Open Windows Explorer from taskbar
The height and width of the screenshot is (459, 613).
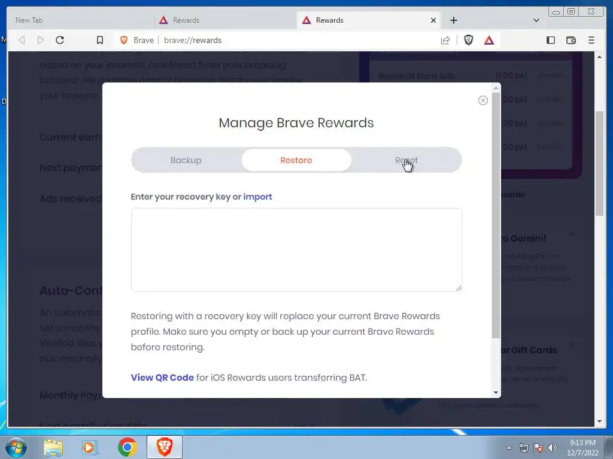click(53, 447)
